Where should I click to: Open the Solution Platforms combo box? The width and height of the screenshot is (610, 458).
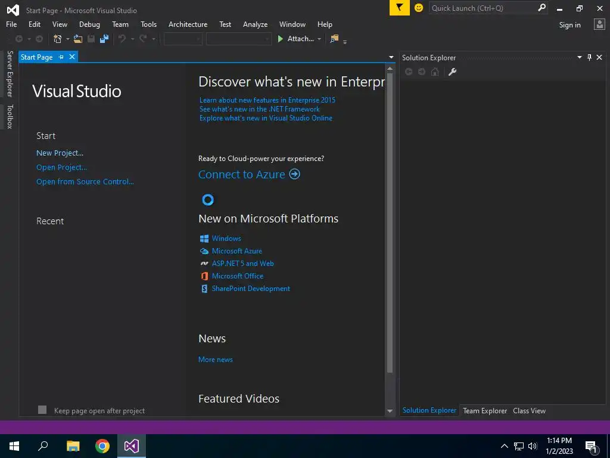point(238,39)
